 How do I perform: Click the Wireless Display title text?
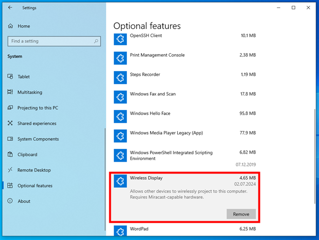pos(146,178)
